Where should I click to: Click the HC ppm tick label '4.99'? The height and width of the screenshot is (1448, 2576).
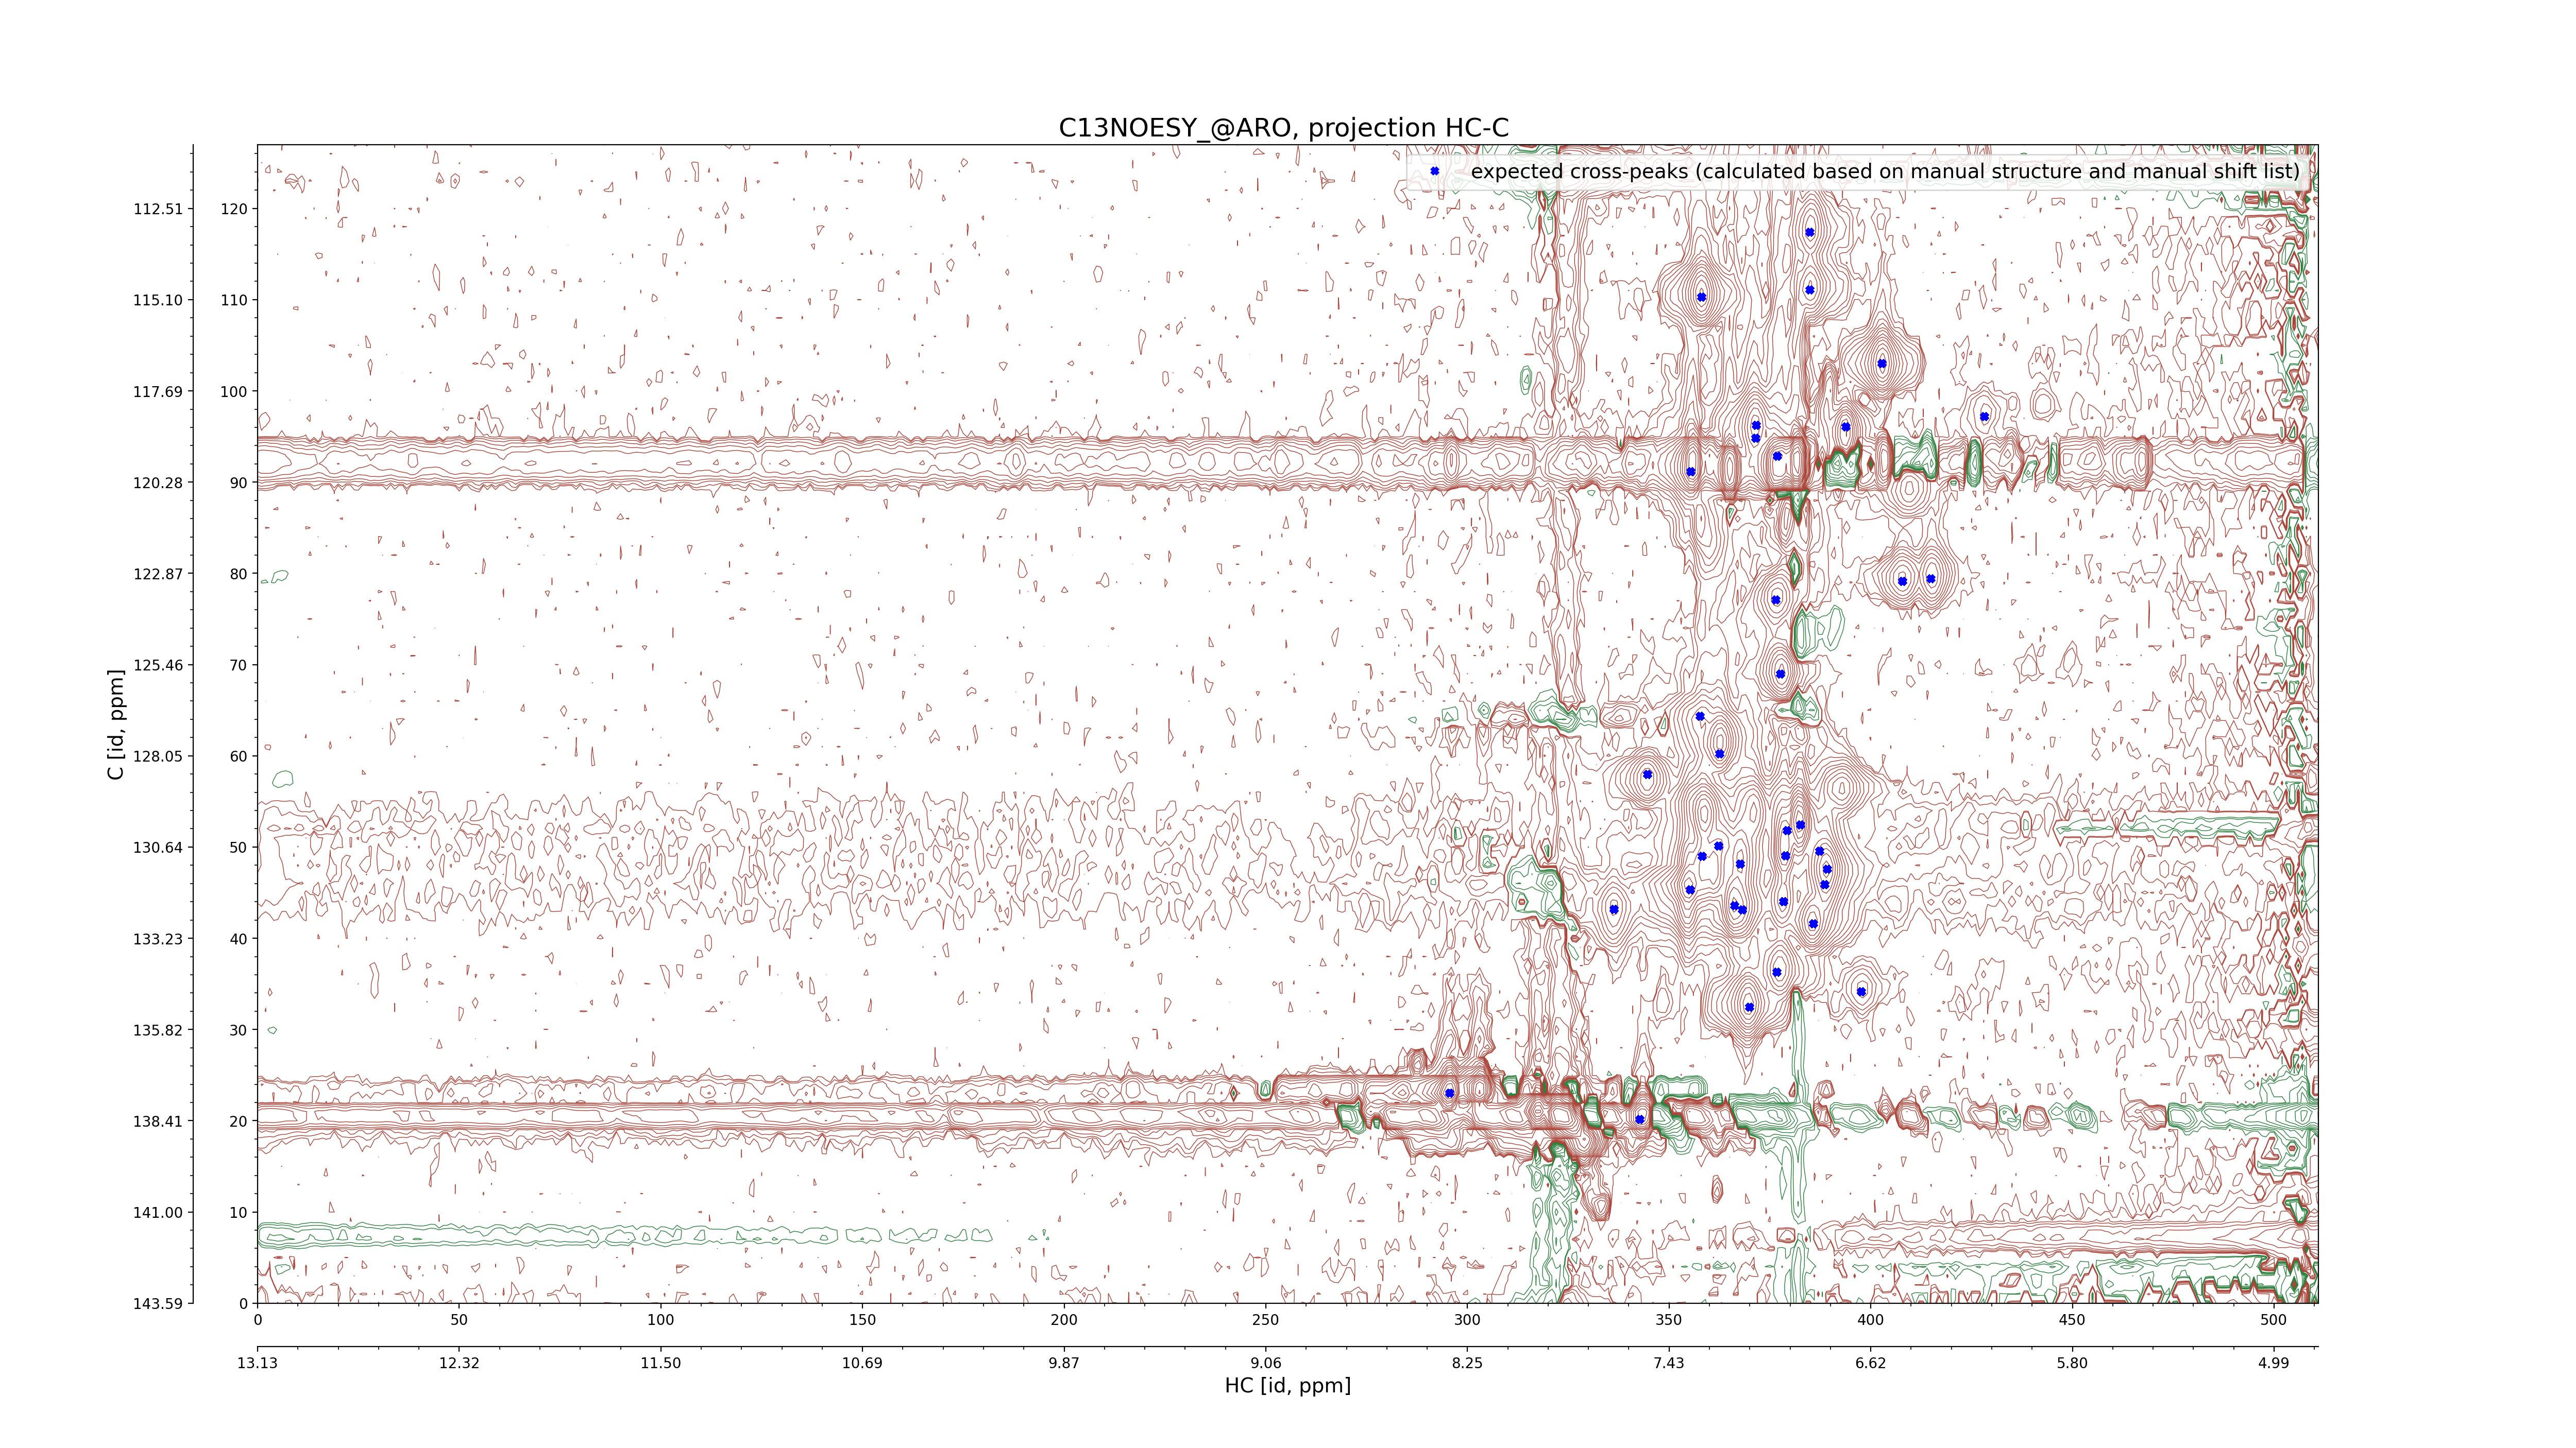click(x=2274, y=1363)
